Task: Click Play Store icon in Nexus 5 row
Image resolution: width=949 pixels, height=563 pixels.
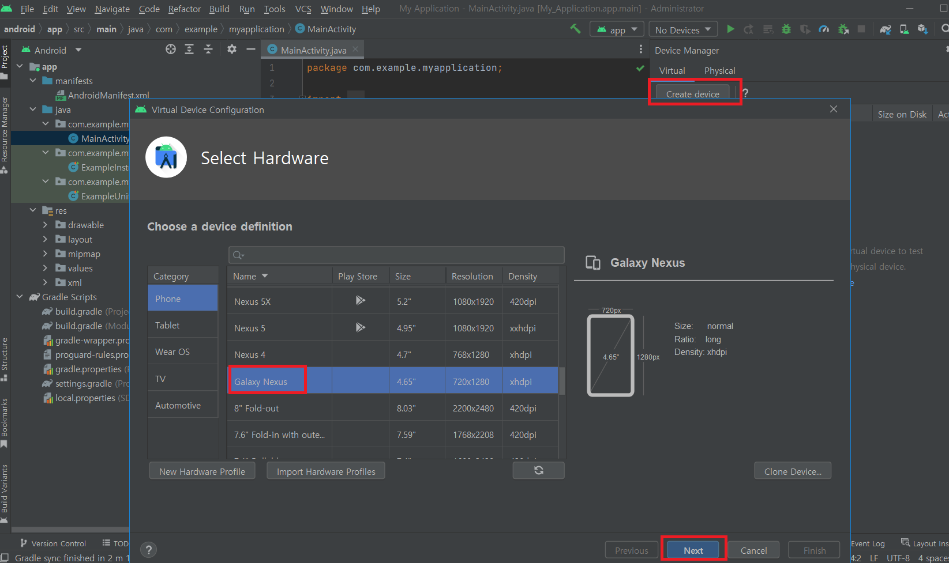Action: [x=361, y=327]
